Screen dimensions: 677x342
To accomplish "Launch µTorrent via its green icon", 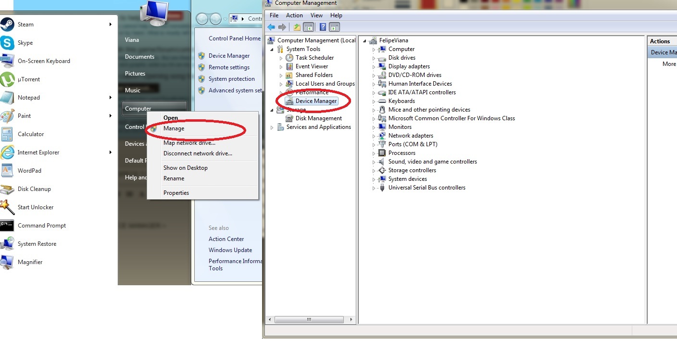I will [x=7, y=79].
